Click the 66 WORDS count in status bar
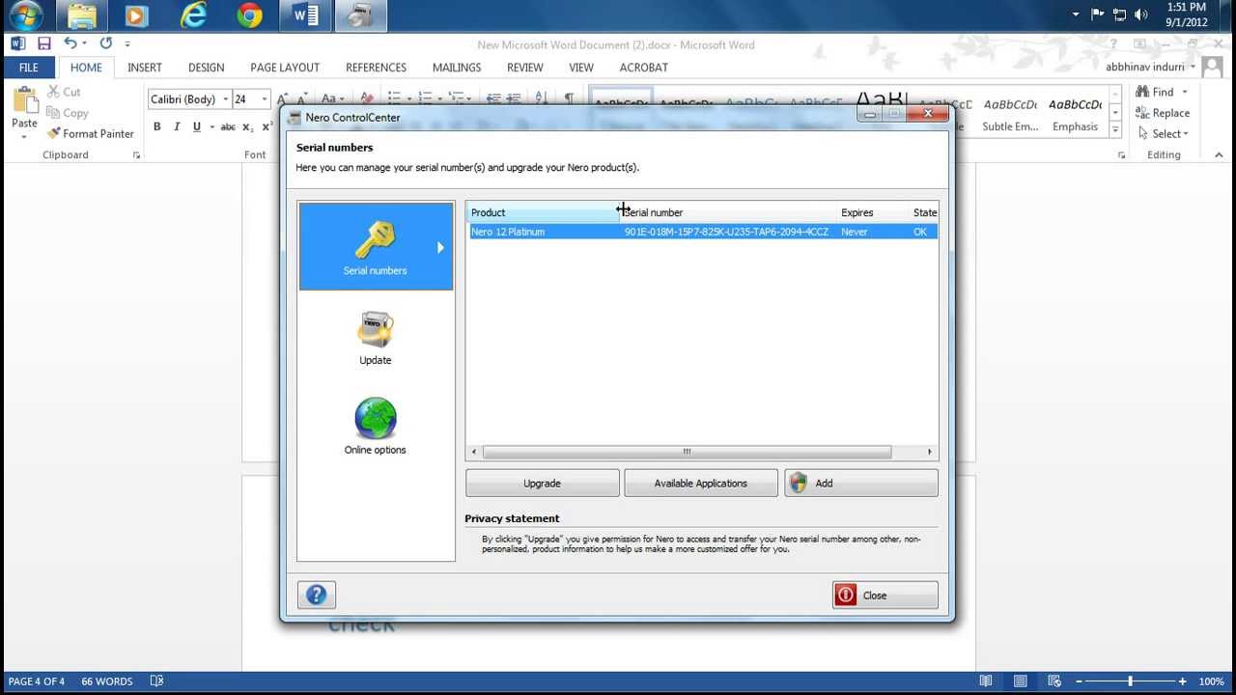This screenshot has width=1236, height=695. pos(107,681)
